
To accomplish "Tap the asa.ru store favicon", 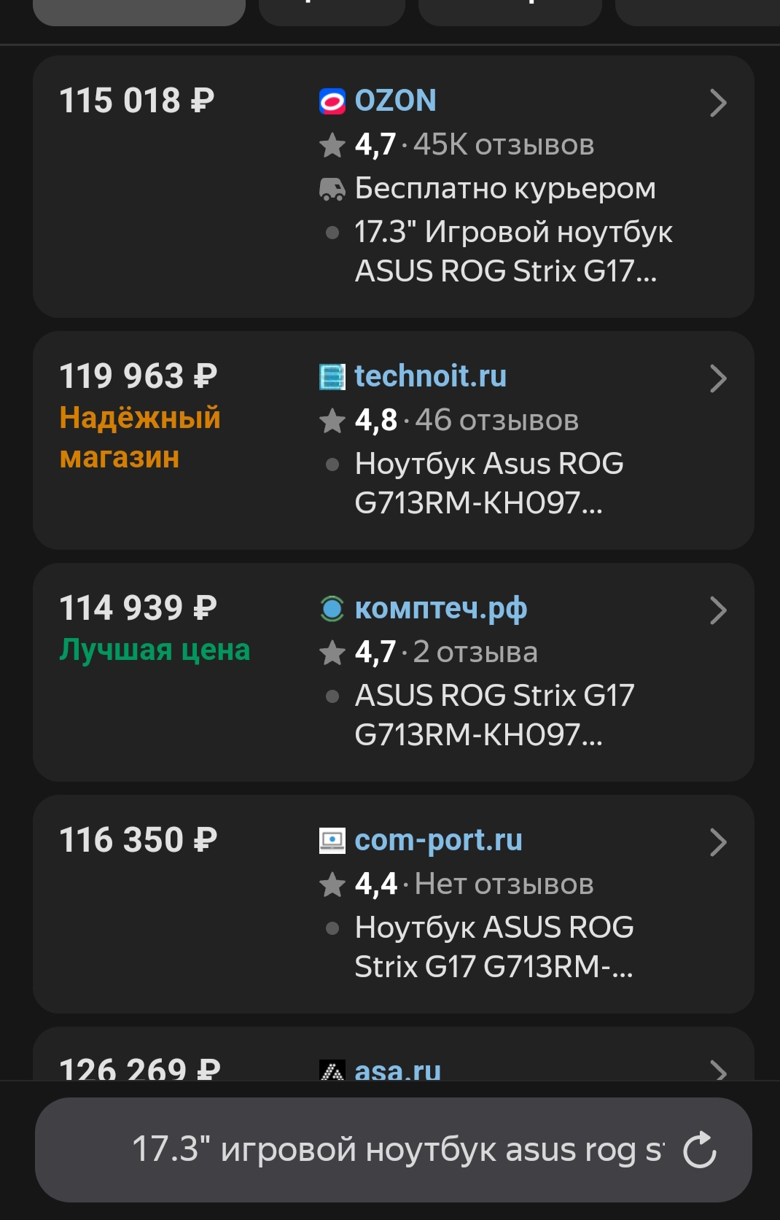I will [x=332, y=1071].
